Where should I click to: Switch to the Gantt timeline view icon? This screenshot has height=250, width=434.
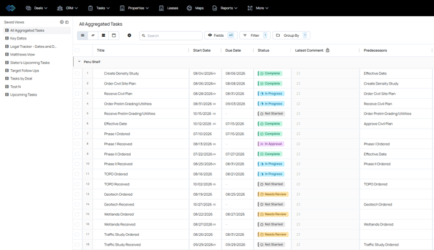coord(93,36)
